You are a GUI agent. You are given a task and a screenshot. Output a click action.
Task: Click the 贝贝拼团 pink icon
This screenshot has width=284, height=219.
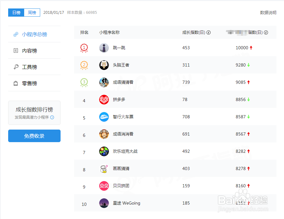click(x=104, y=186)
